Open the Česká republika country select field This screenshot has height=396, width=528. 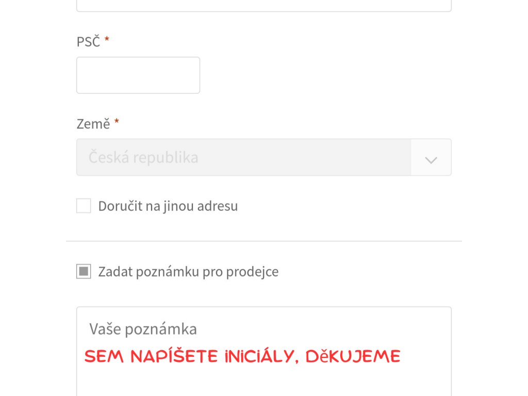click(x=243, y=157)
